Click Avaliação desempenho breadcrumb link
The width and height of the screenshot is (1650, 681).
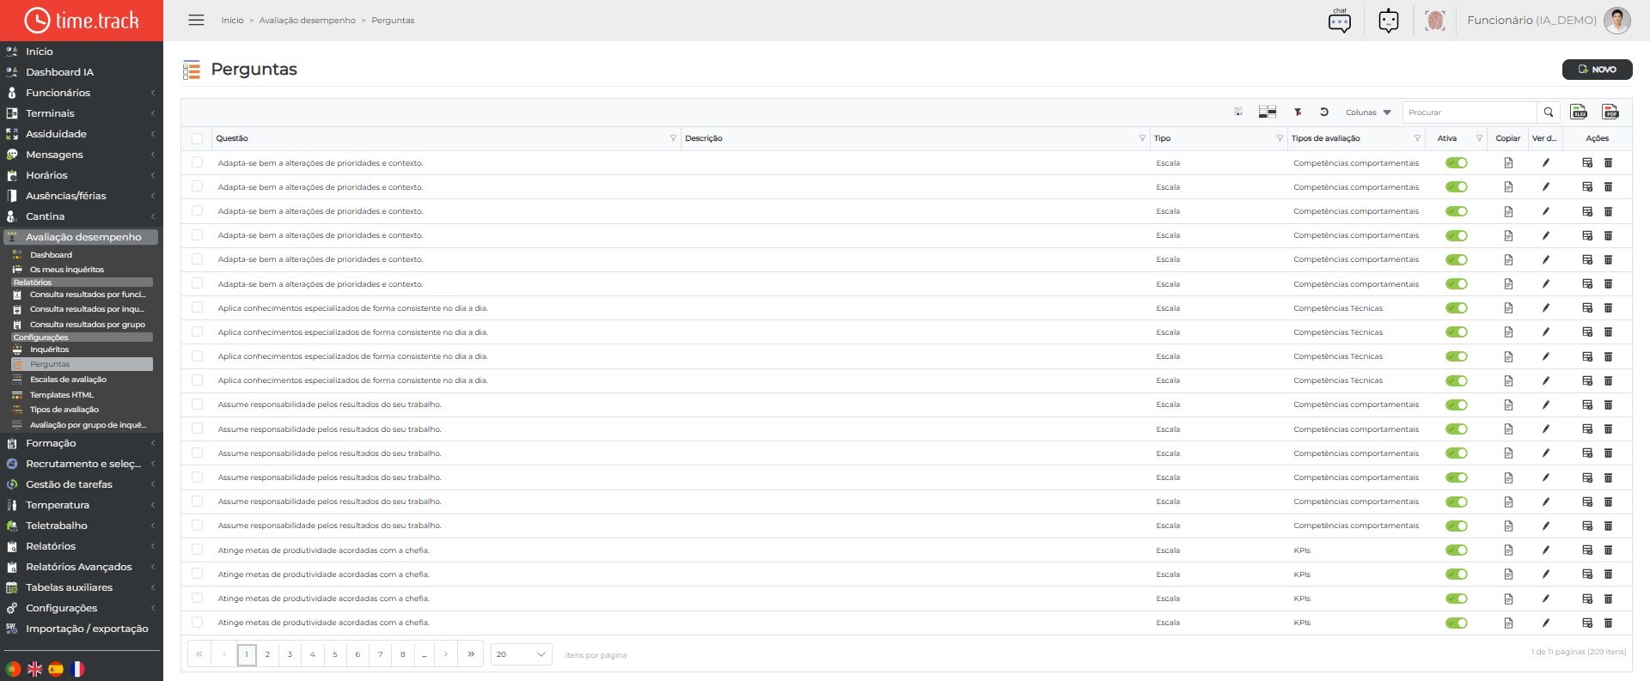[x=307, y=21]
